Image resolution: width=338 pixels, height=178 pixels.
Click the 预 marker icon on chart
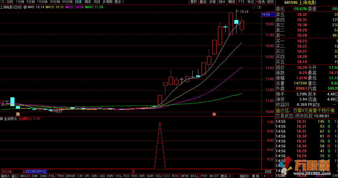(x=18, y=114)
